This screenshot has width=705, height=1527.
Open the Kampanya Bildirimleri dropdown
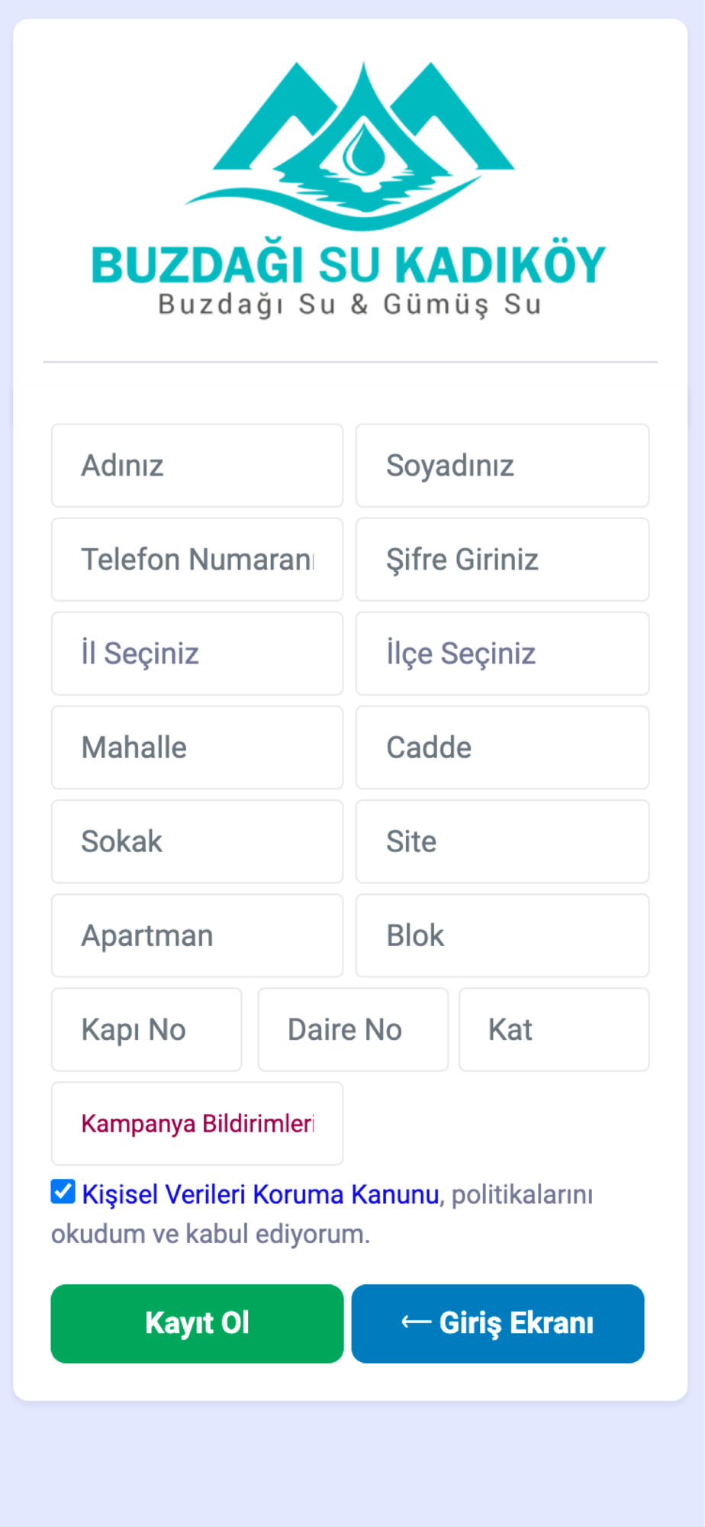197,1124
